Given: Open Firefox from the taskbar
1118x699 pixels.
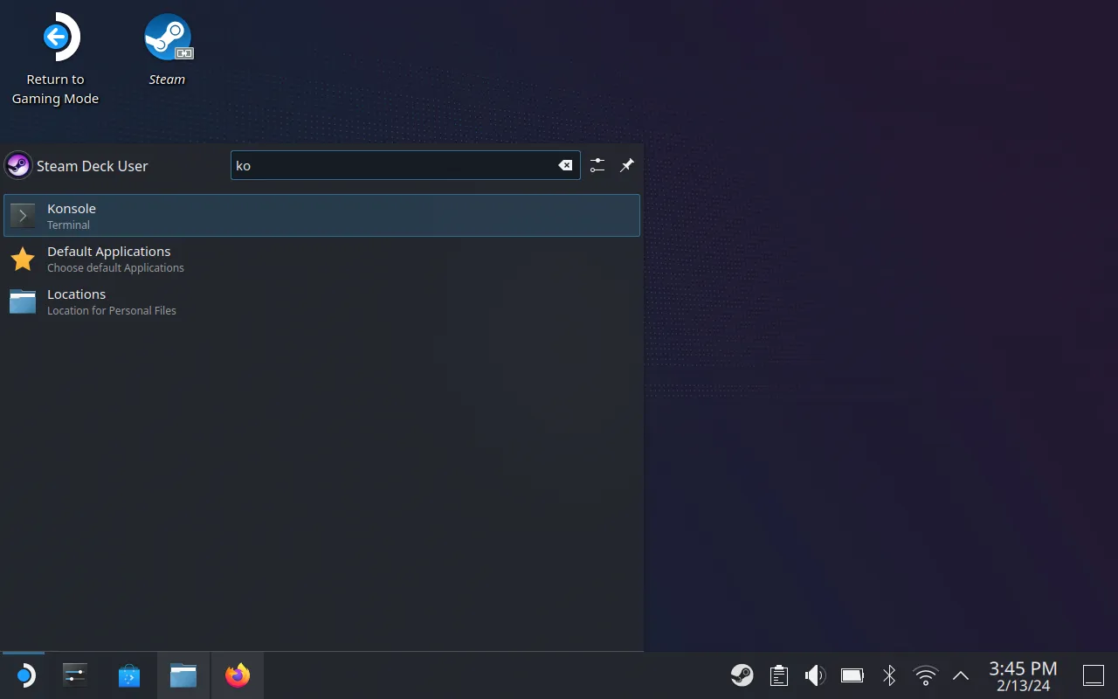Looking at the screenshot, I should 237,675.
